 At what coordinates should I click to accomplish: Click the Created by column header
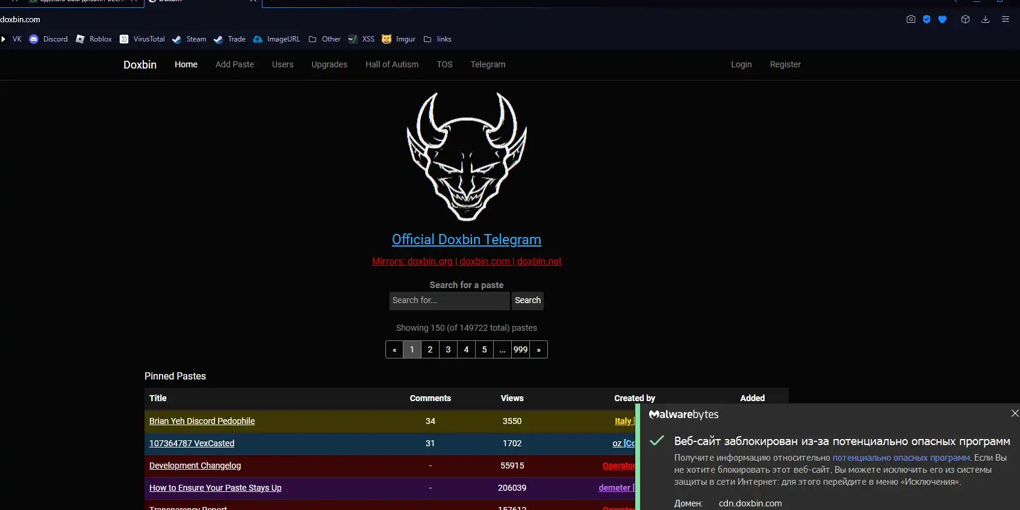(635, 398)
